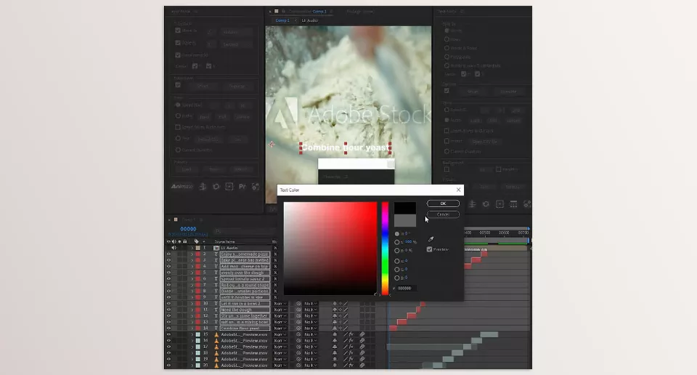Click the shy switch icon on layer 12

[335, 316]
